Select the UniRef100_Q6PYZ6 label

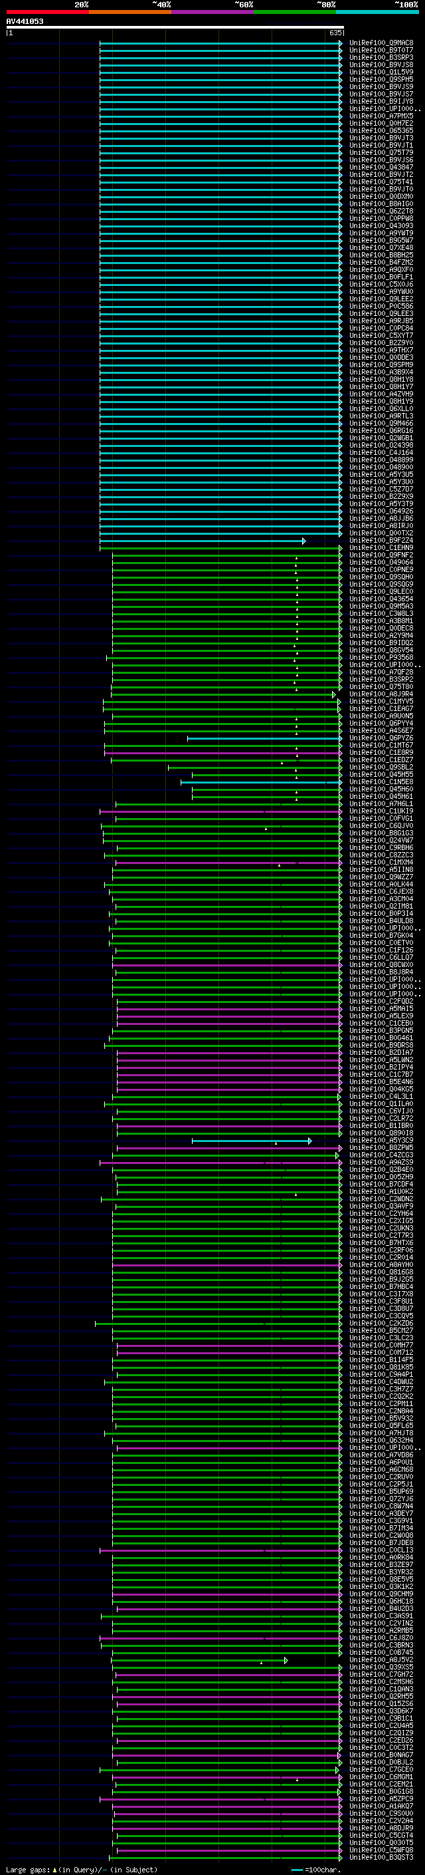tap(381, 738)
